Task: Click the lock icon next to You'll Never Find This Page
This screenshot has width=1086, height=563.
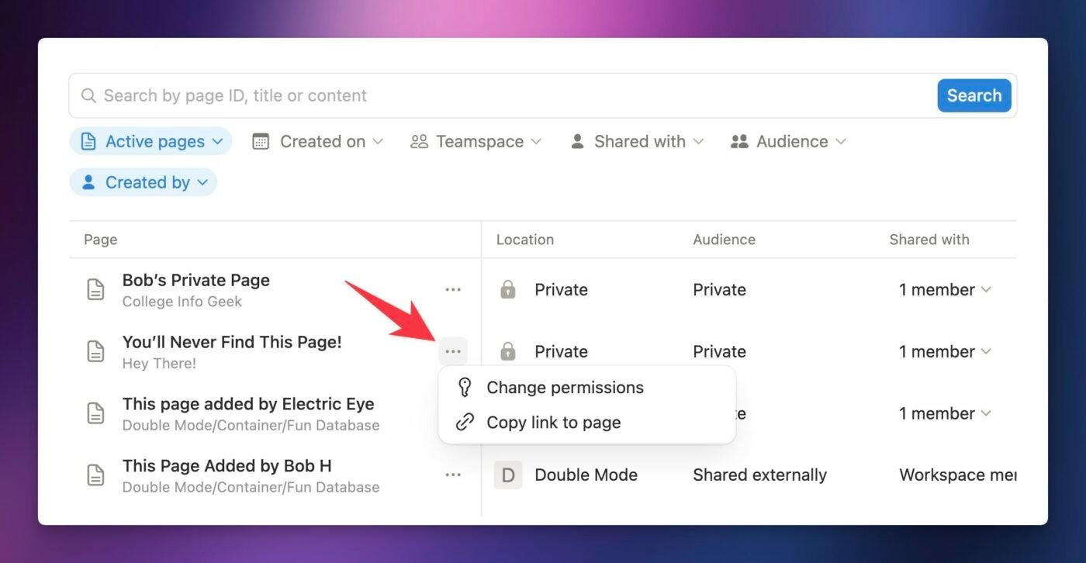Action: [x=508, y=351]
